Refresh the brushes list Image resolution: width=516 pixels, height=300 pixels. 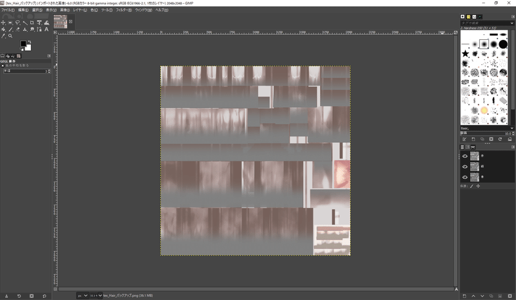click(500, 139)
